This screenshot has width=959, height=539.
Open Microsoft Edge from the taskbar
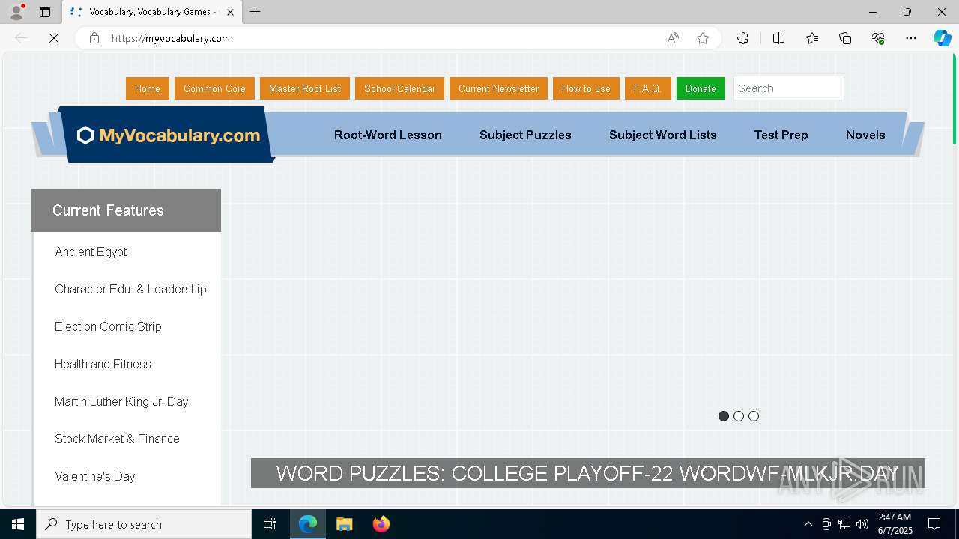(x=308, y=524)
